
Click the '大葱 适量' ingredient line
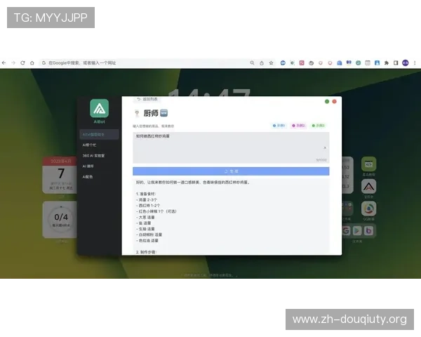coord(145,217)
